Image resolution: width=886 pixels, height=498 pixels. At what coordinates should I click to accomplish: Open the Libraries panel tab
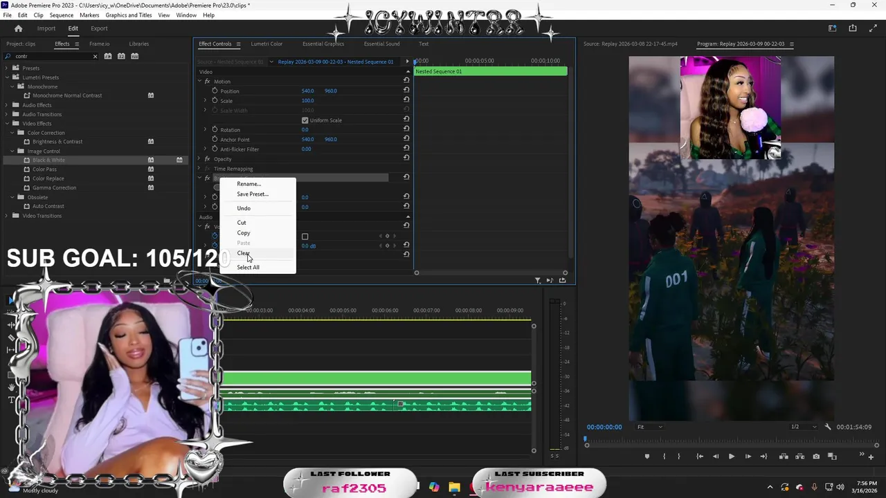point(138,44)
